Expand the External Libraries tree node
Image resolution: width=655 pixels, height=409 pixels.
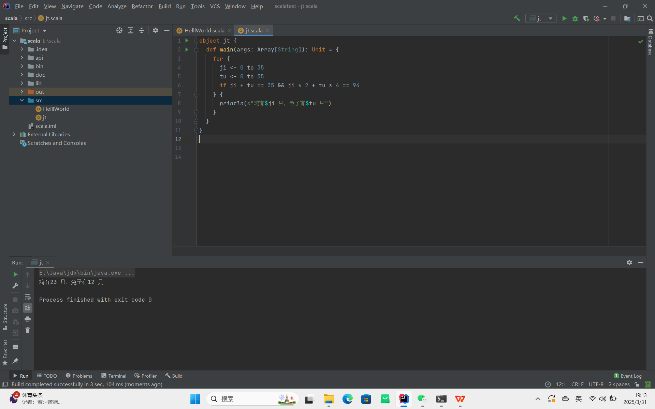point(14,134)
